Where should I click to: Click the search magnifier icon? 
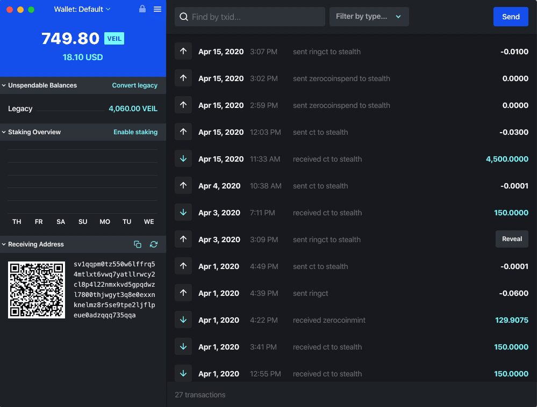pos(184,17)
